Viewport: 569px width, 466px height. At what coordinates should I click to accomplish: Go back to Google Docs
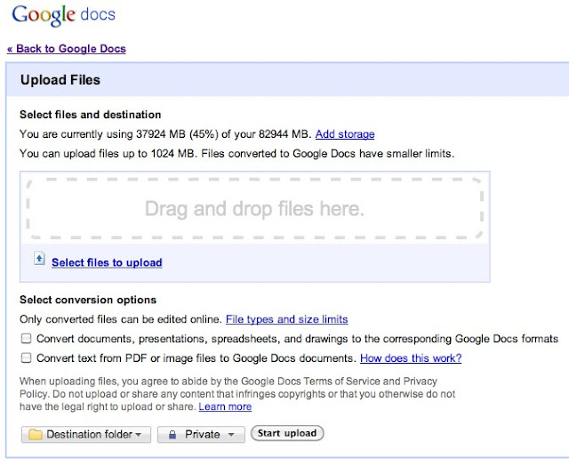pos(67,49)
